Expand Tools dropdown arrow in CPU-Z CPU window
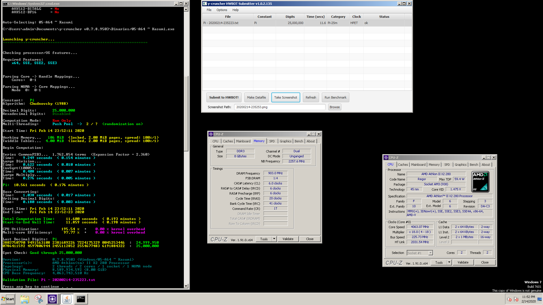This screenshot has height=305, width=543. point(449,262)
